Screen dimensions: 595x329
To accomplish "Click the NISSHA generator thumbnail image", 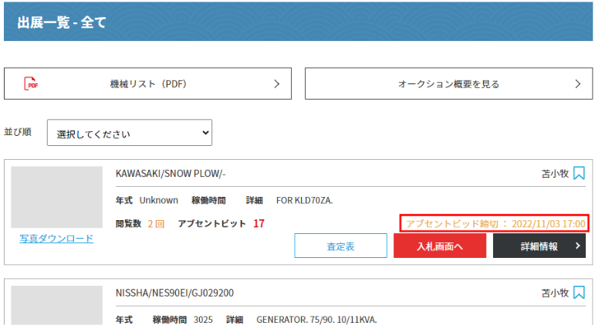I will tap(56, 307).
